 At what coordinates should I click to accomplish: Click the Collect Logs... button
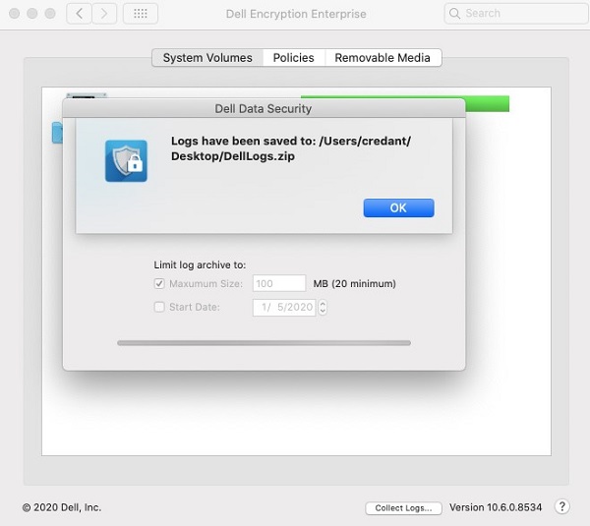click(x=403, y=508)
